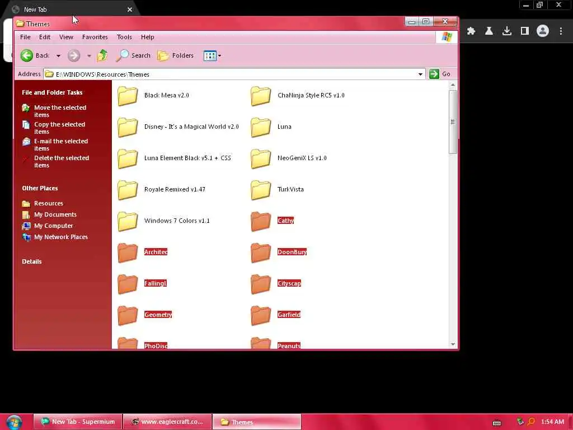Click the Cathy folder icon
The height and width of the screenshot is (430, 573).
click(x=261, y=221)
